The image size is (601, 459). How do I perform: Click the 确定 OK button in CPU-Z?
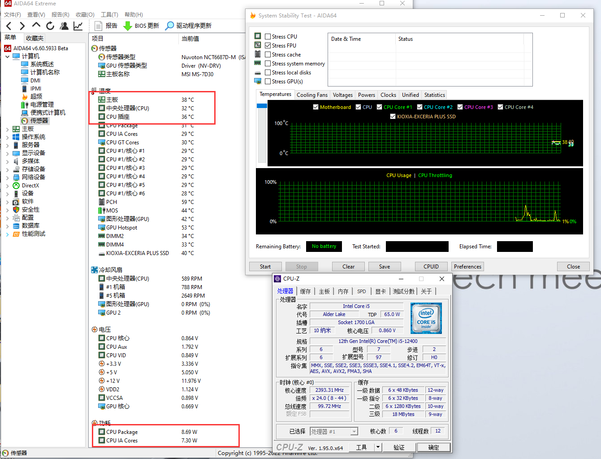click(433, 447)
